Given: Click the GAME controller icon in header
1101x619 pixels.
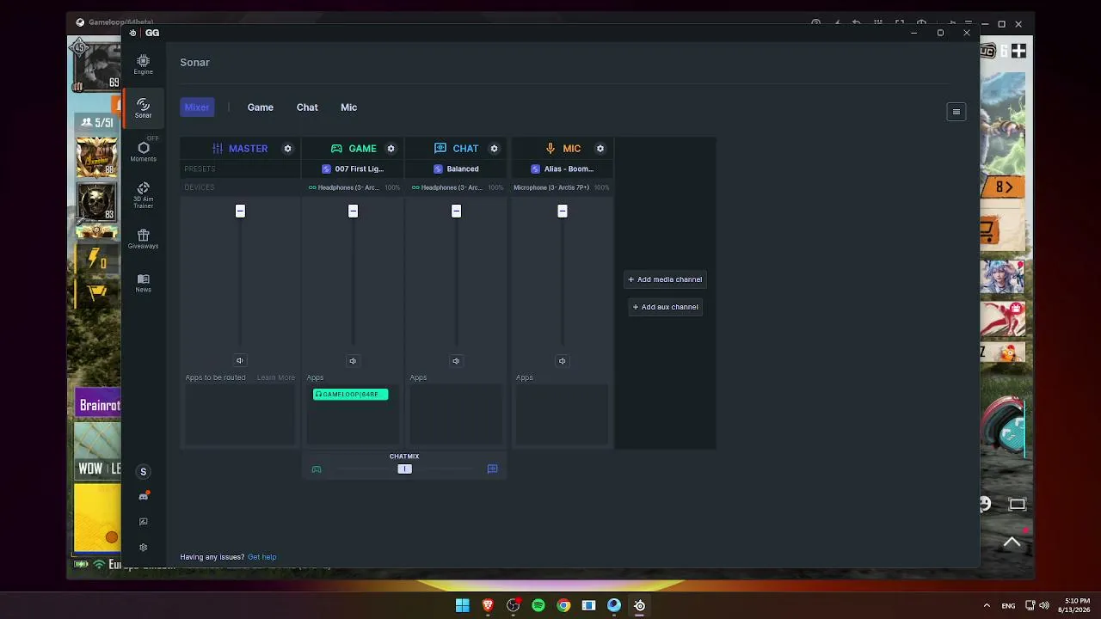Looking at the screenshot, I should pyautogui.click(x=336, y=149).
